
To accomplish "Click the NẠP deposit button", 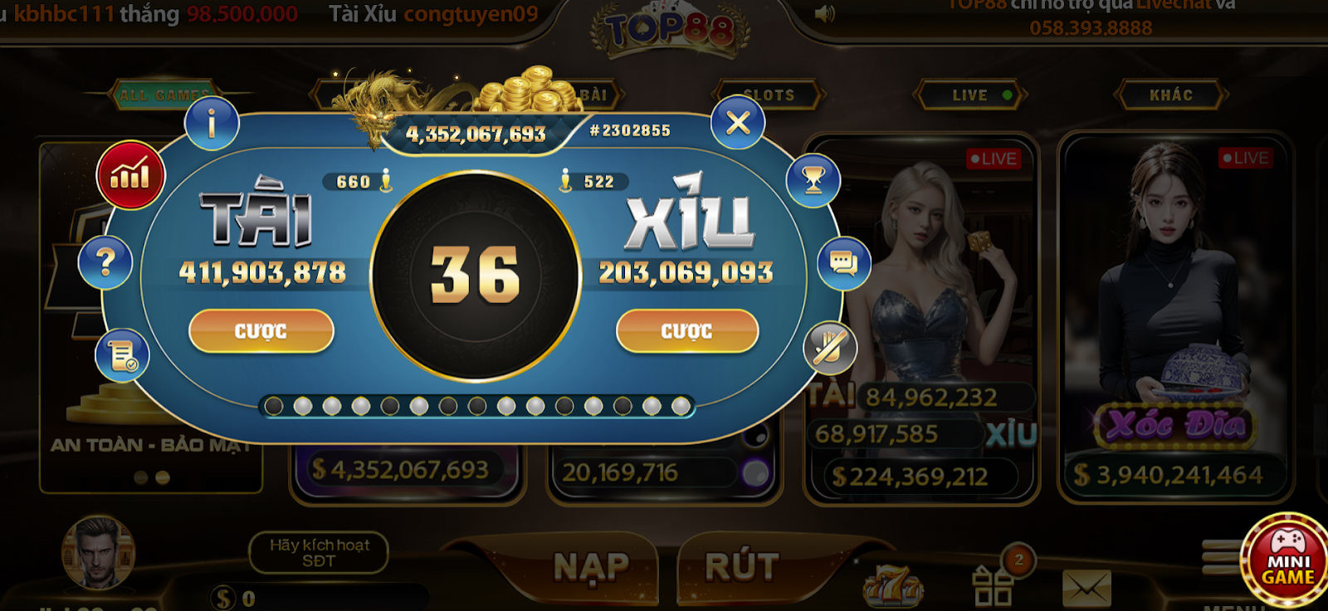I will [591, 567].
